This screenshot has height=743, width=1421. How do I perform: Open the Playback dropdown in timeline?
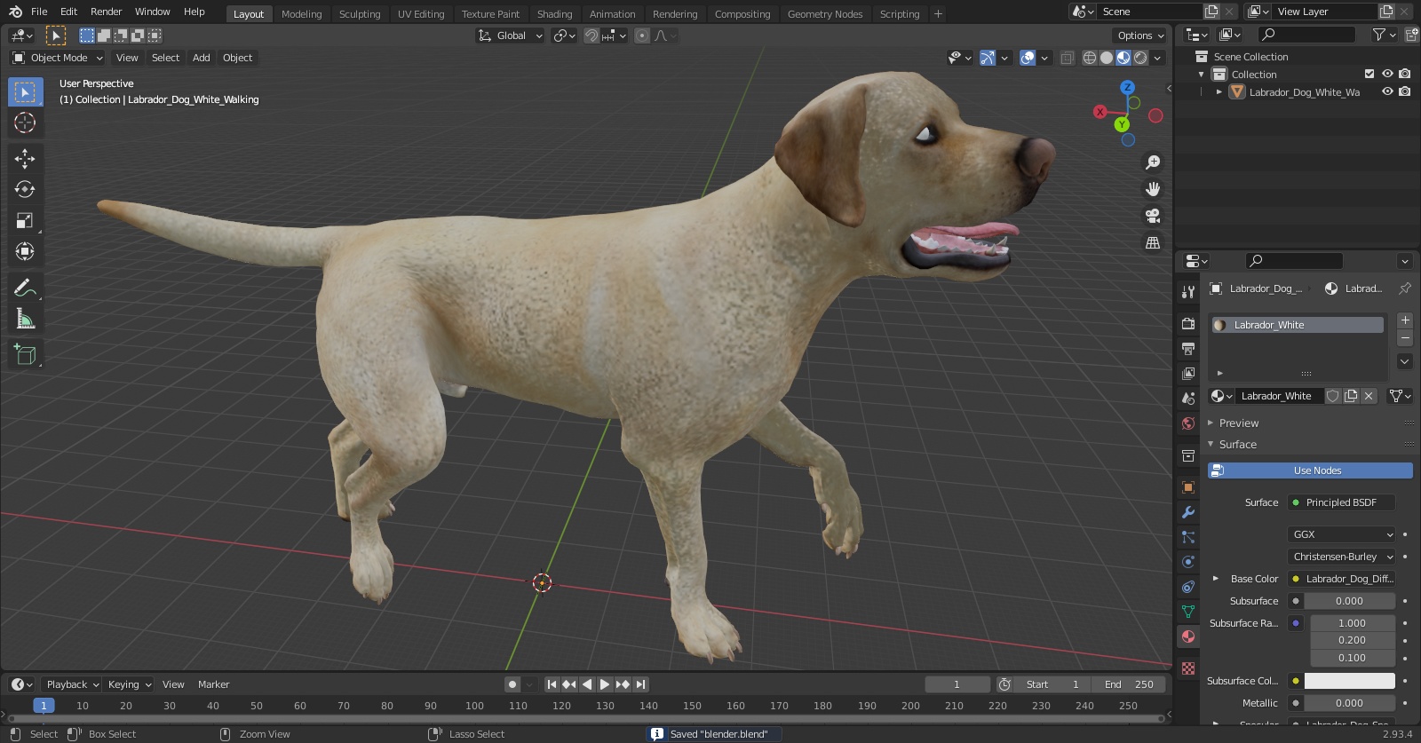pos(72,684)
